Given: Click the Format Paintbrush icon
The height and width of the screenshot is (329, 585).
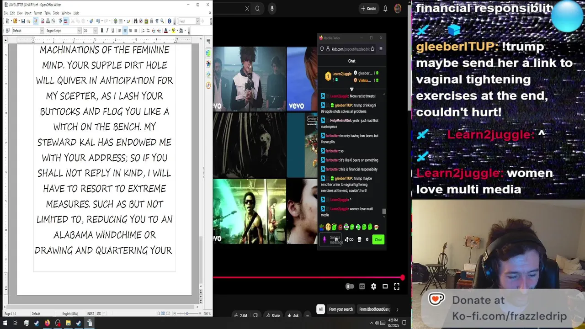Looking at the screenshot, I should click(91, 21).
